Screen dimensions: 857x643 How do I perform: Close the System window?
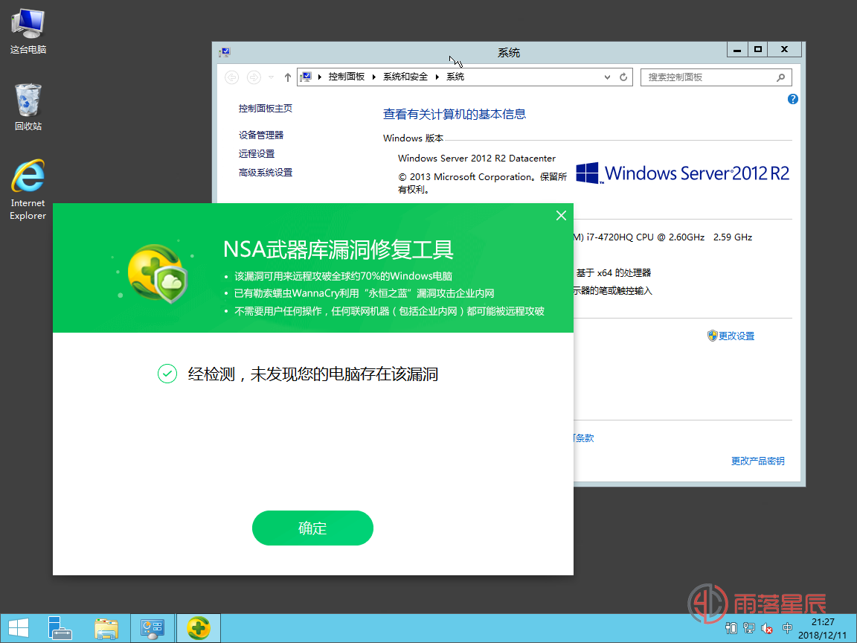click(784, 49)
